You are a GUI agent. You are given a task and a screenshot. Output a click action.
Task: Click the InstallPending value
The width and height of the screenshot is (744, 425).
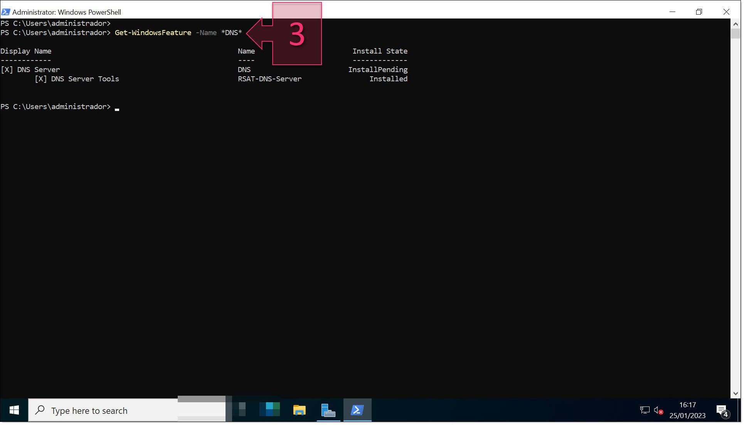(379, 70)
